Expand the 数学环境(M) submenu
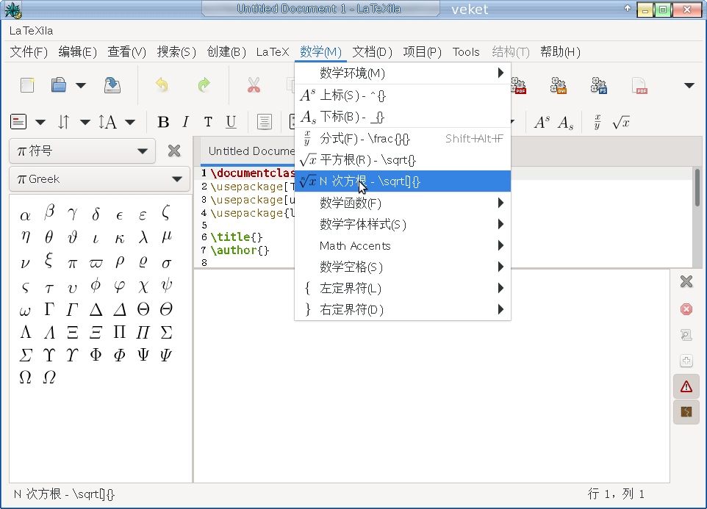 tap(403, 73)
